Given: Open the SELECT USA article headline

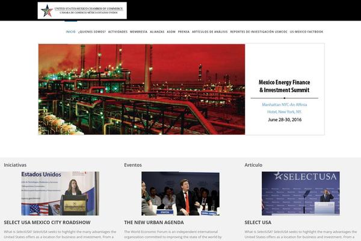Looking at the screenshot, I should (x=258, y=222).
